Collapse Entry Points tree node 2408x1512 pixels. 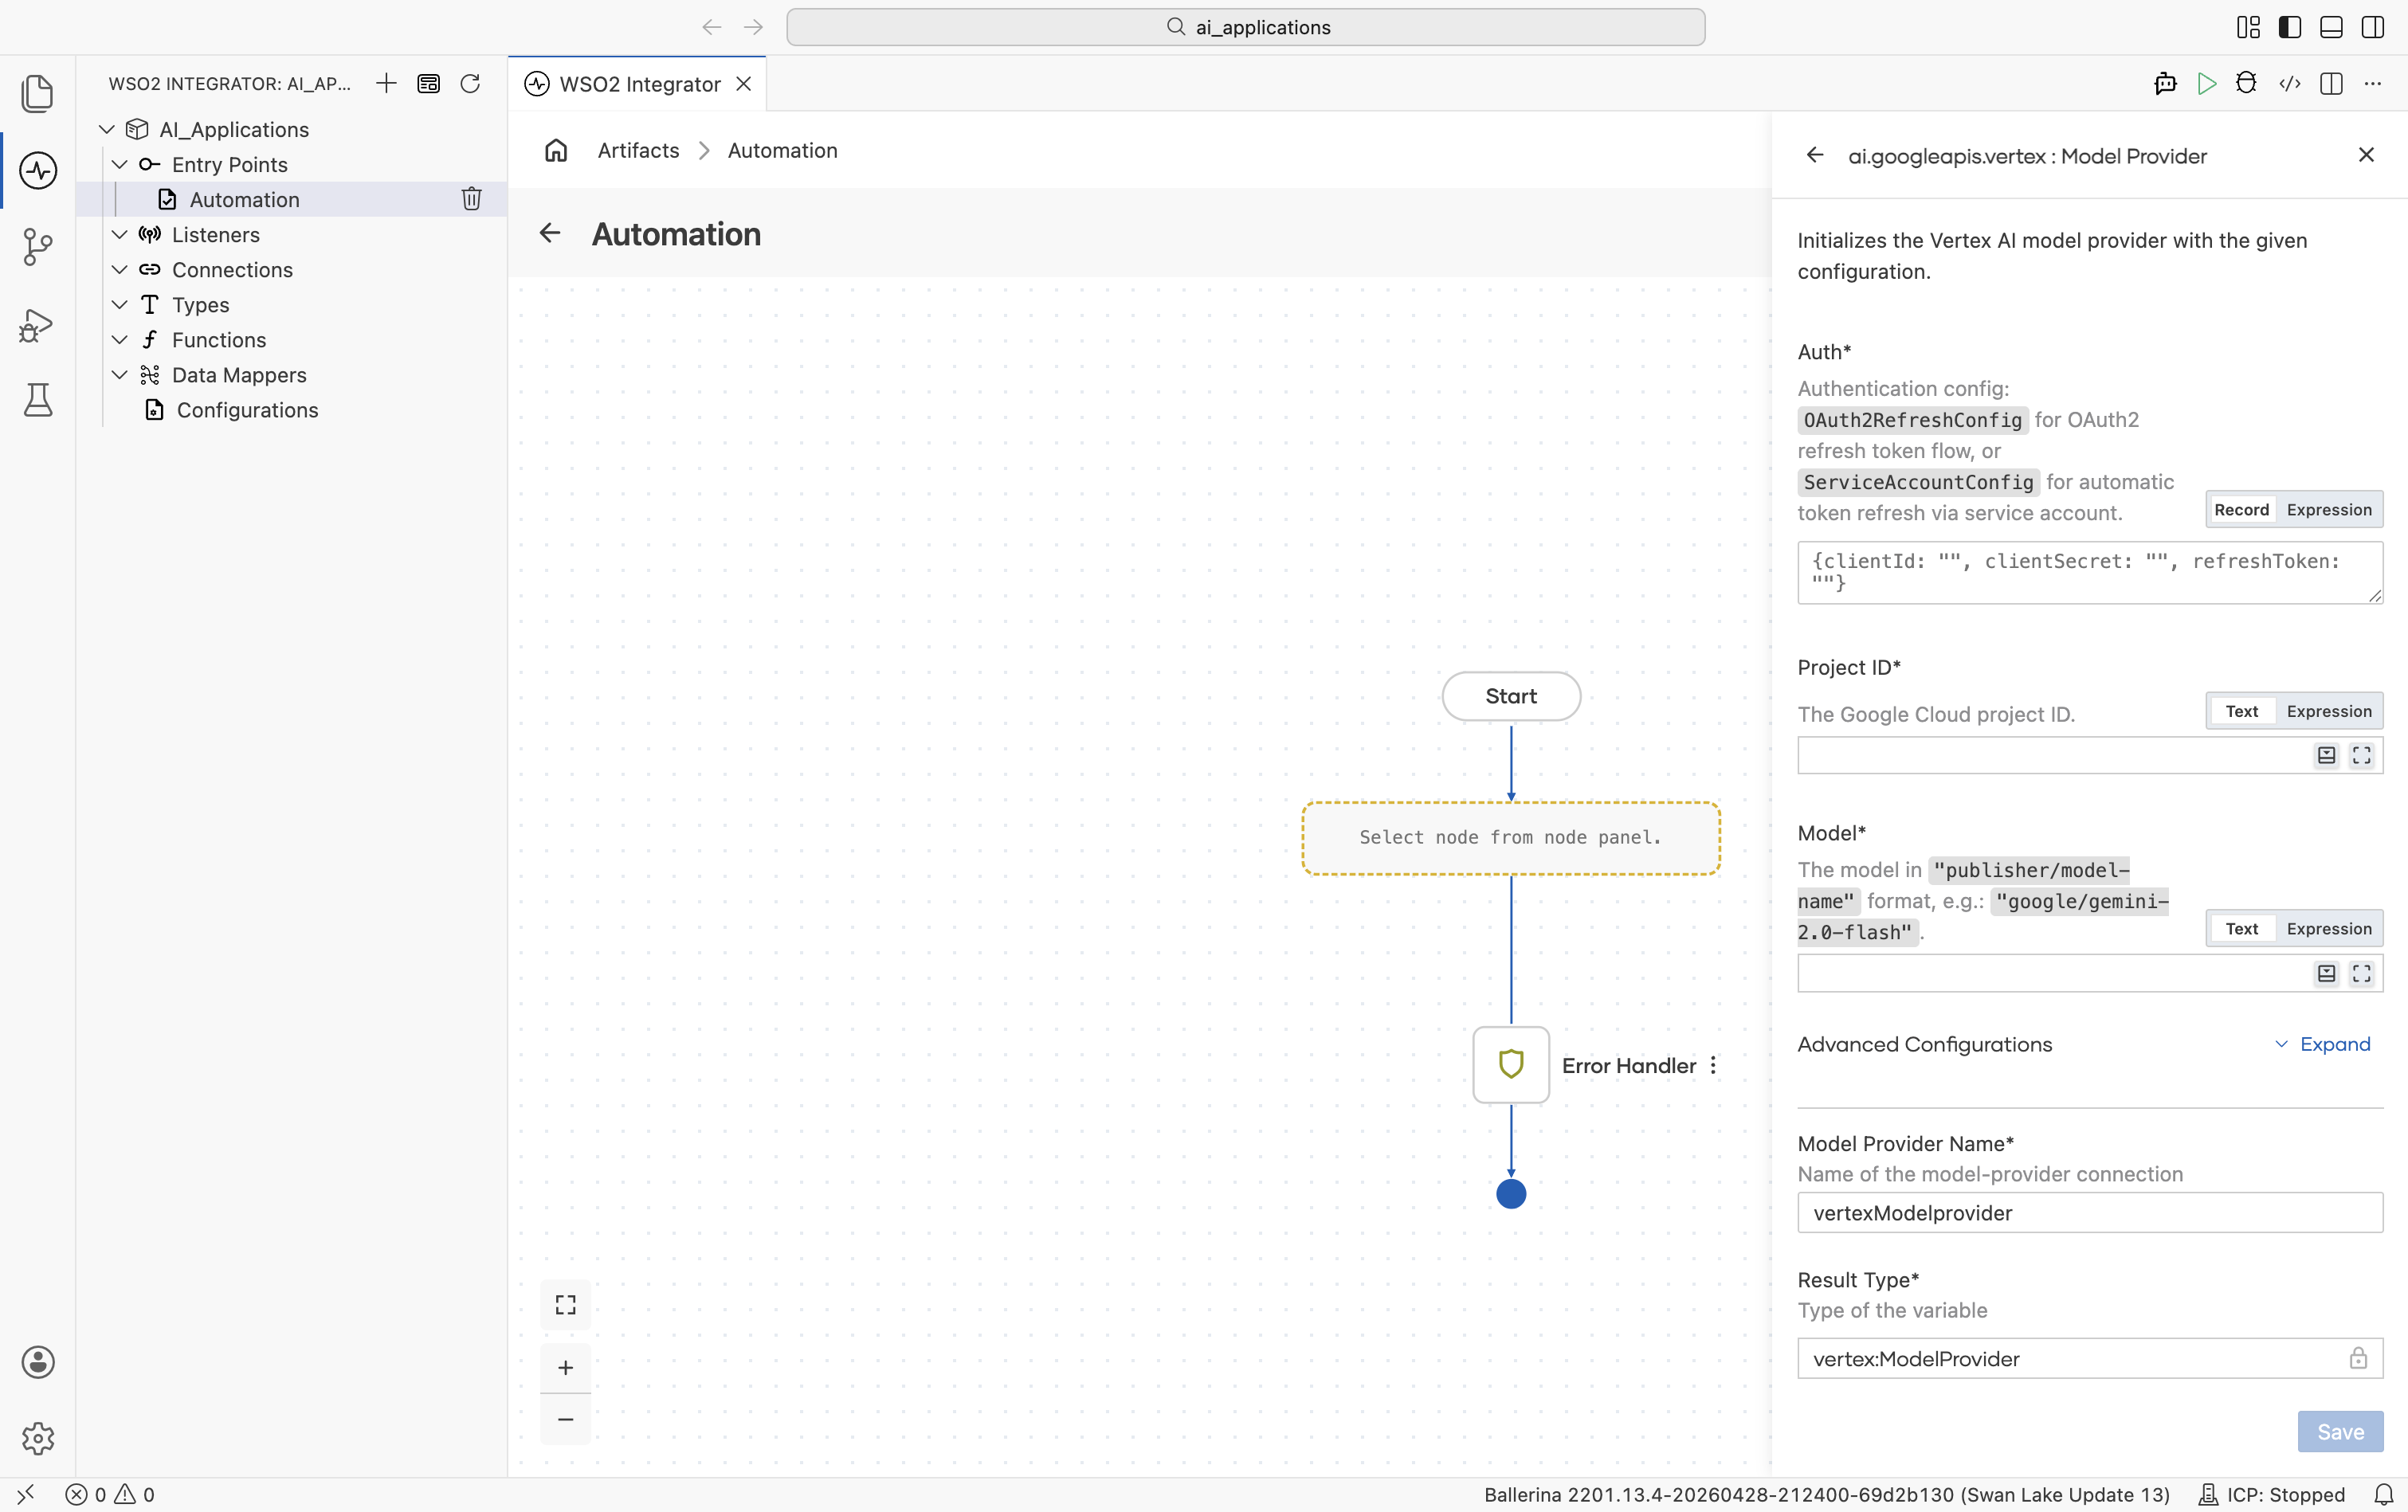click(x=120, y=164)
